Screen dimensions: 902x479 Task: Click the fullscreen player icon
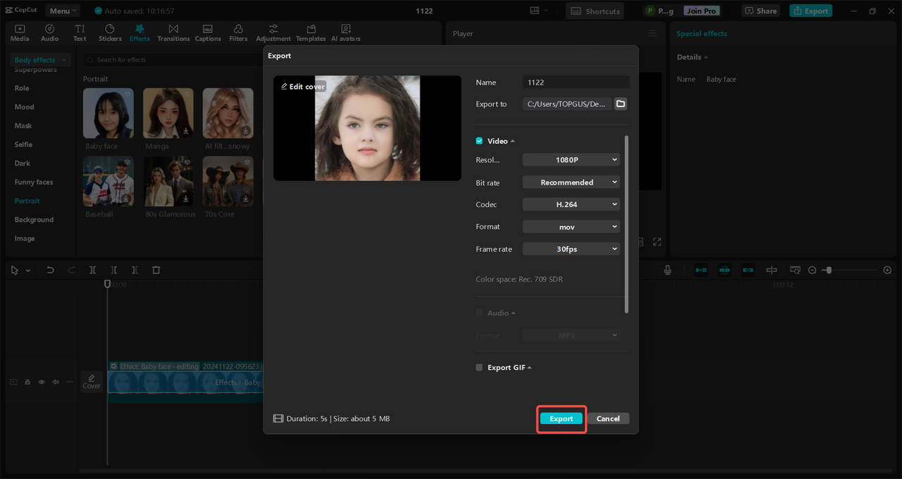tap(657, 242)
